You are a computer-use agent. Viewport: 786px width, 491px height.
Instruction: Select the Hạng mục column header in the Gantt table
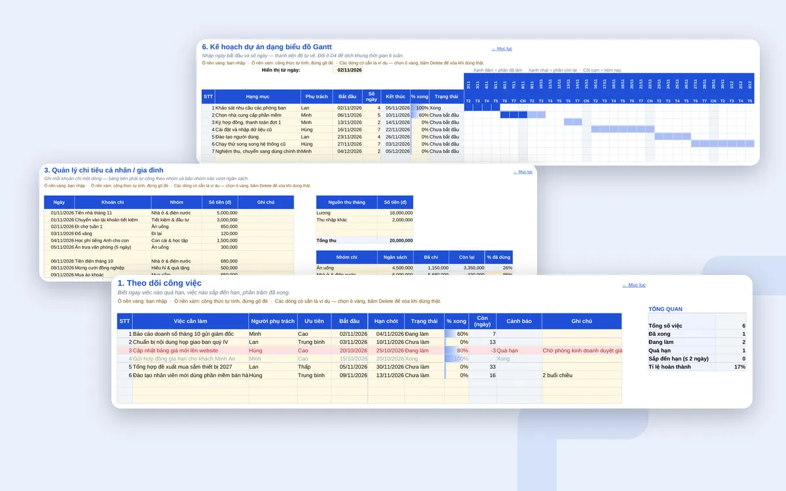(x=257, y=96)
